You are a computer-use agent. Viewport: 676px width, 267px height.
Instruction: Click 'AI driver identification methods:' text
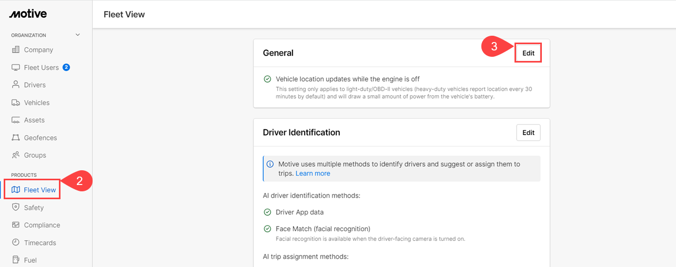click(312, 196)
